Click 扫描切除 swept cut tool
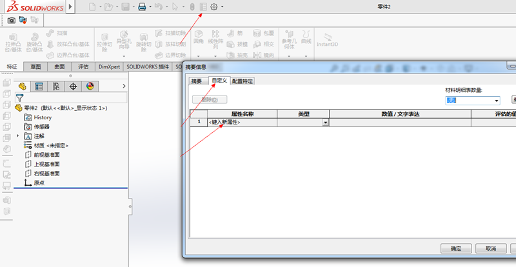This screenshot has width=516, height=267. [x=170, y=33]
